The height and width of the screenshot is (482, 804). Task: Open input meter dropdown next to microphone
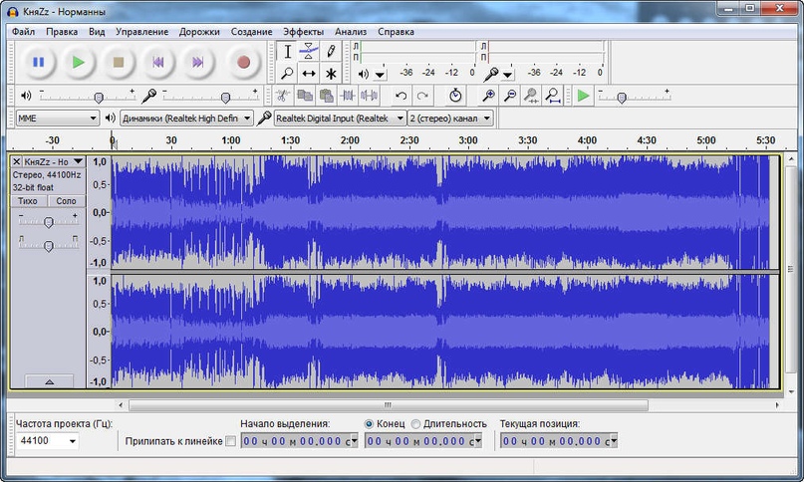[x=508, y=75]
